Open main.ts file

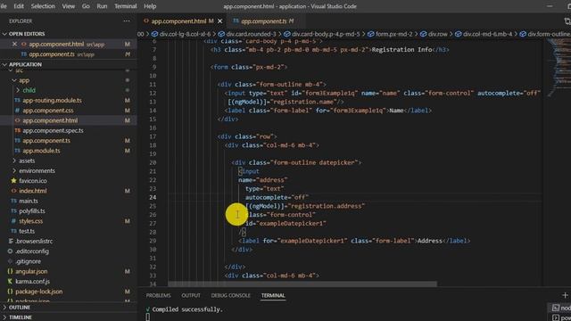29,201
